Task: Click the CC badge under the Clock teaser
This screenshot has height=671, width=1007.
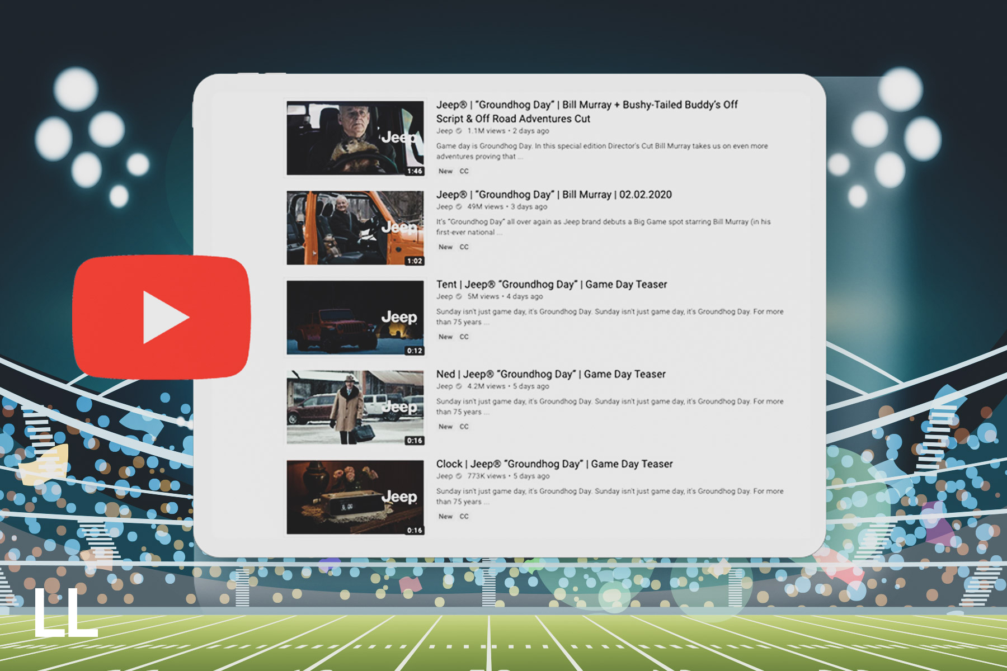Action: 464,516
